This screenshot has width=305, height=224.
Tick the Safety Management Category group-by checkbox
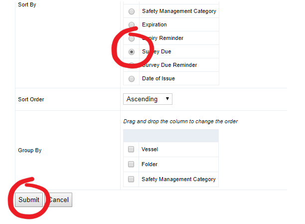click(x=131, y=179)
